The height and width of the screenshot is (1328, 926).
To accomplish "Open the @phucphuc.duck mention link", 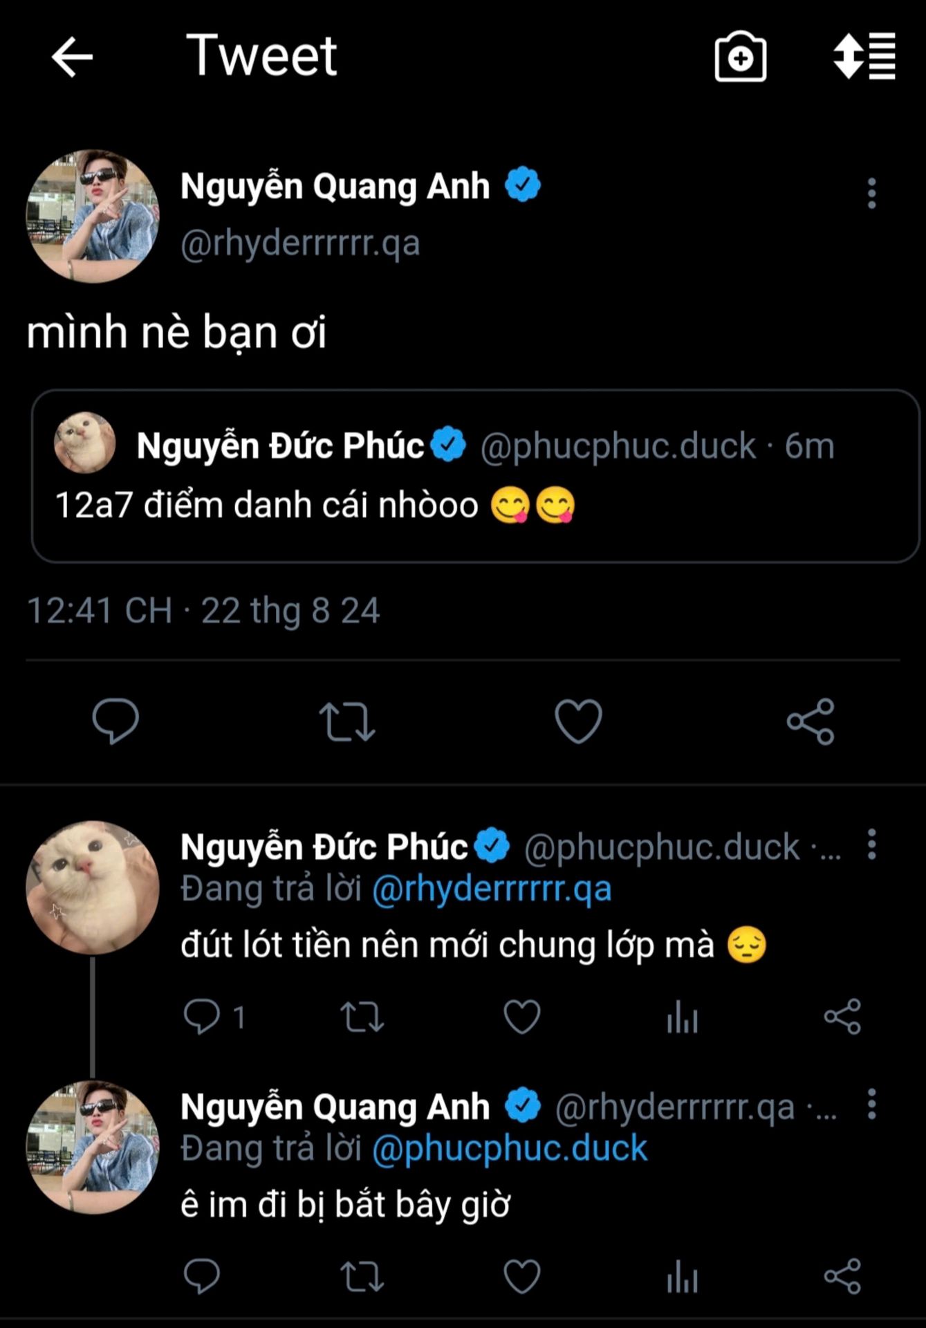I will click(x=510, y=1148).
